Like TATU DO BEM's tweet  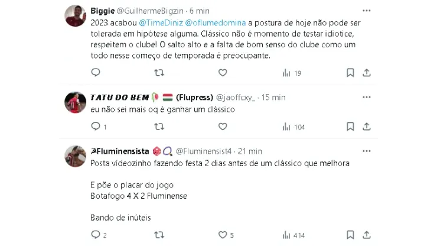point(223,127)
